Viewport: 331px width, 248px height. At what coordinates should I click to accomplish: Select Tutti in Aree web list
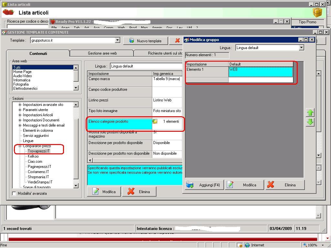43,67
